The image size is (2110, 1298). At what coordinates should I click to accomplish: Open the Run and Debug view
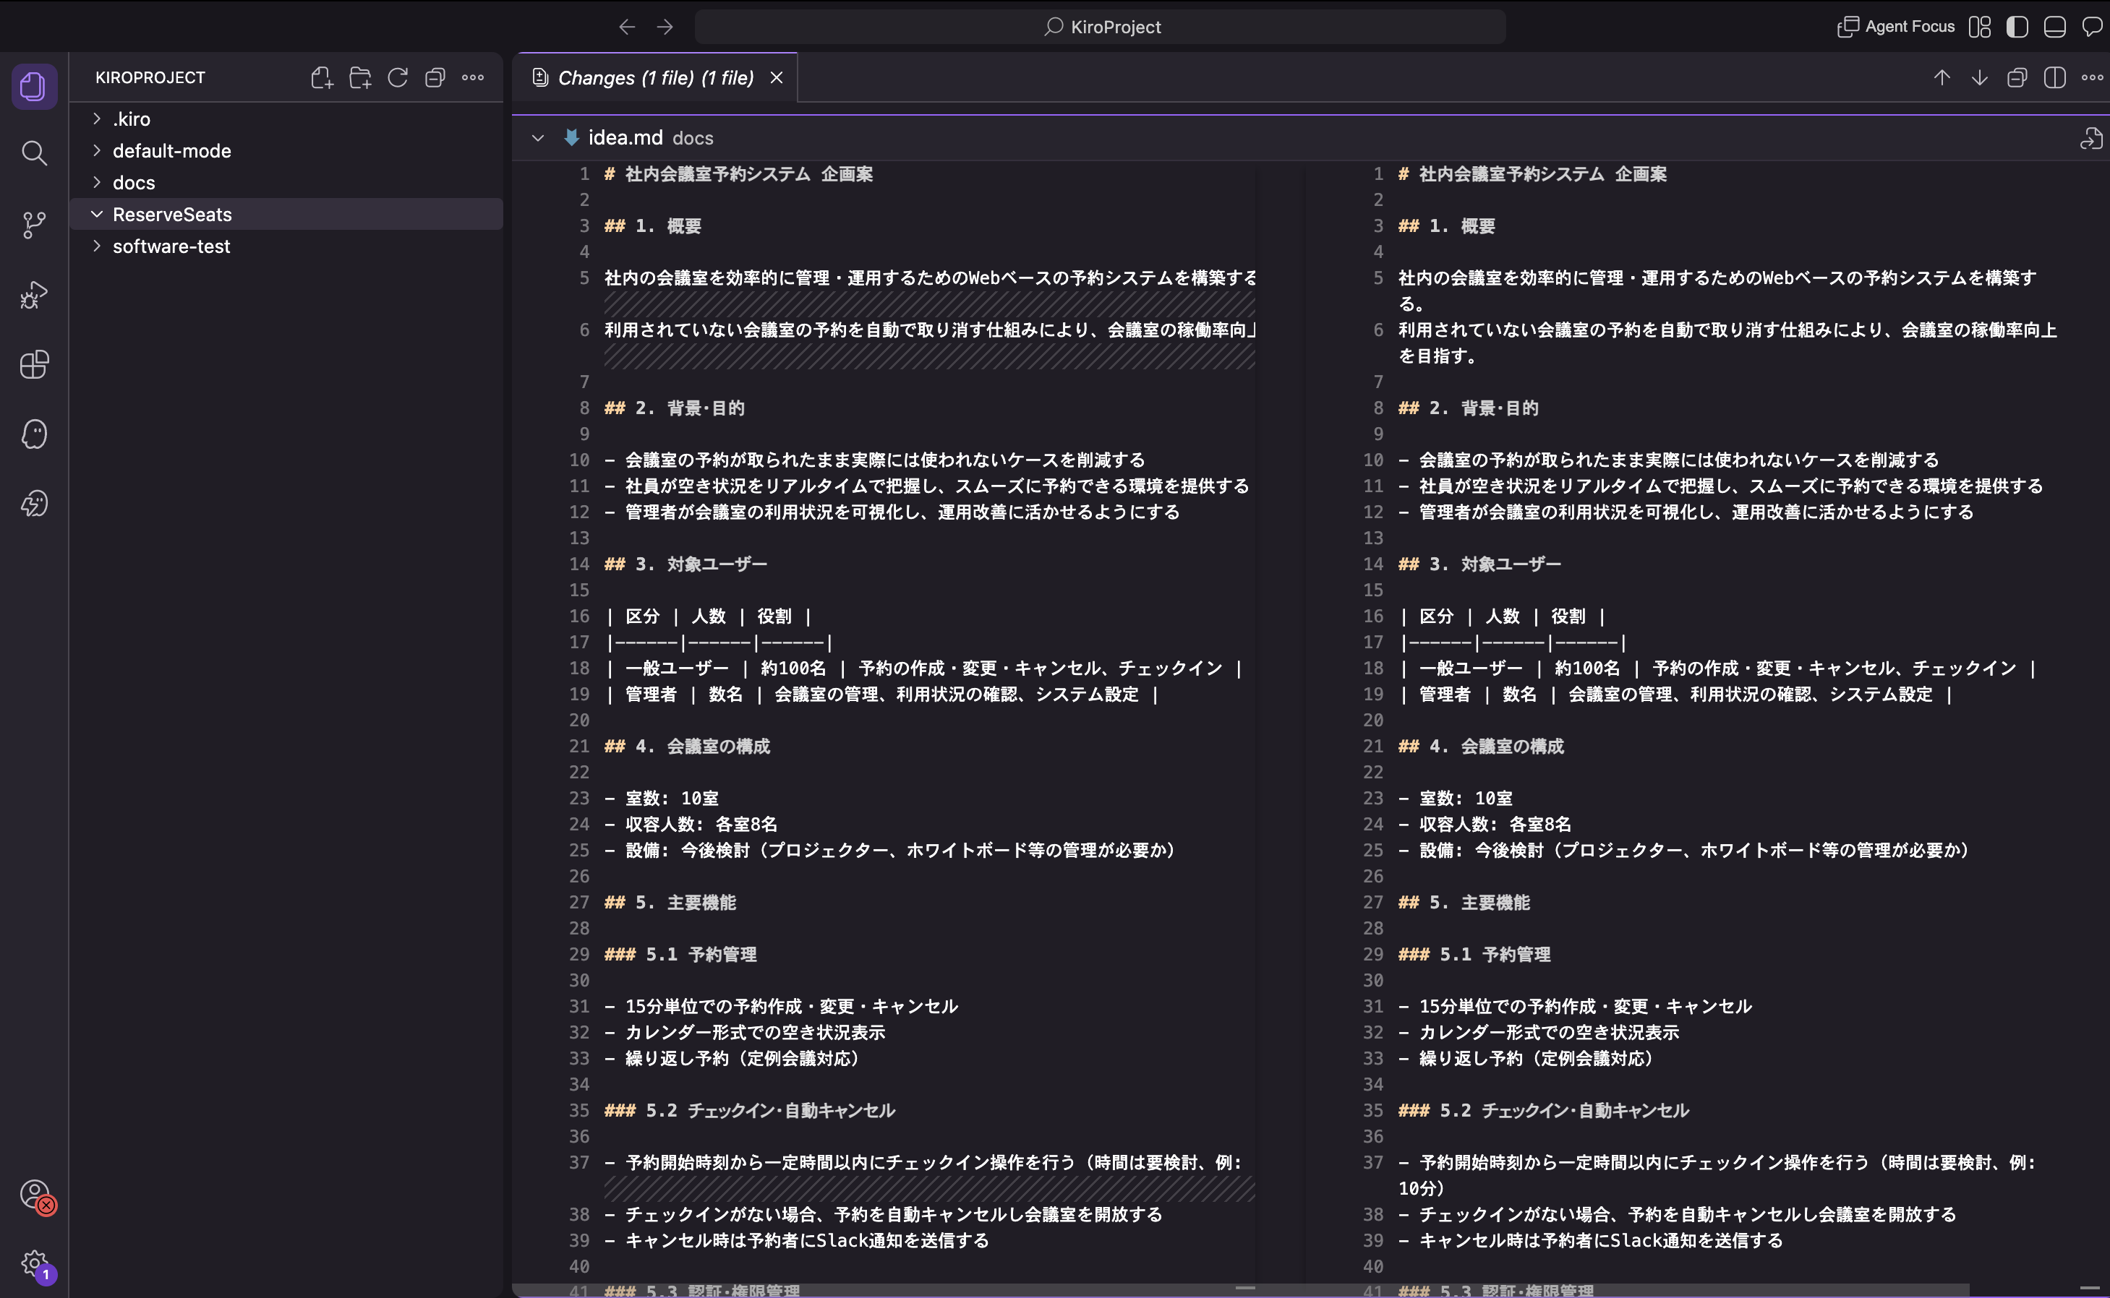coord(35,294)
